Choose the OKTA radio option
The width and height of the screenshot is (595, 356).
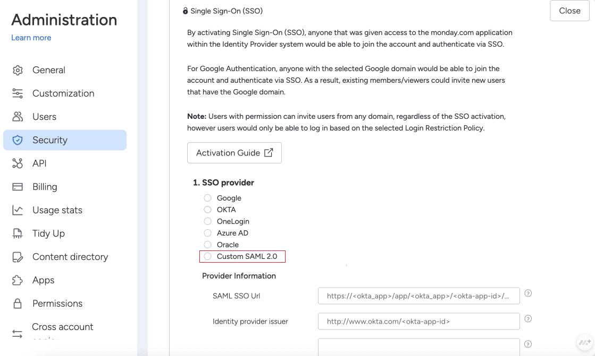[208, 210]
